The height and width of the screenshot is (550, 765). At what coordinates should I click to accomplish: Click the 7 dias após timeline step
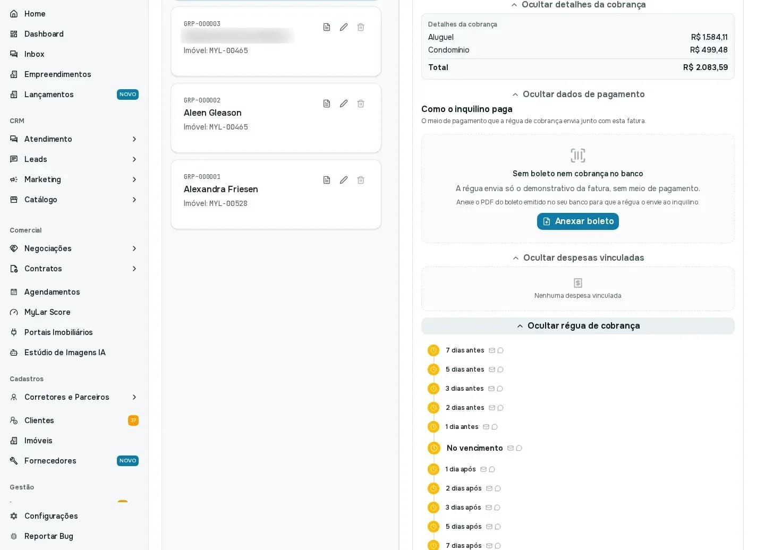point(463,546)
